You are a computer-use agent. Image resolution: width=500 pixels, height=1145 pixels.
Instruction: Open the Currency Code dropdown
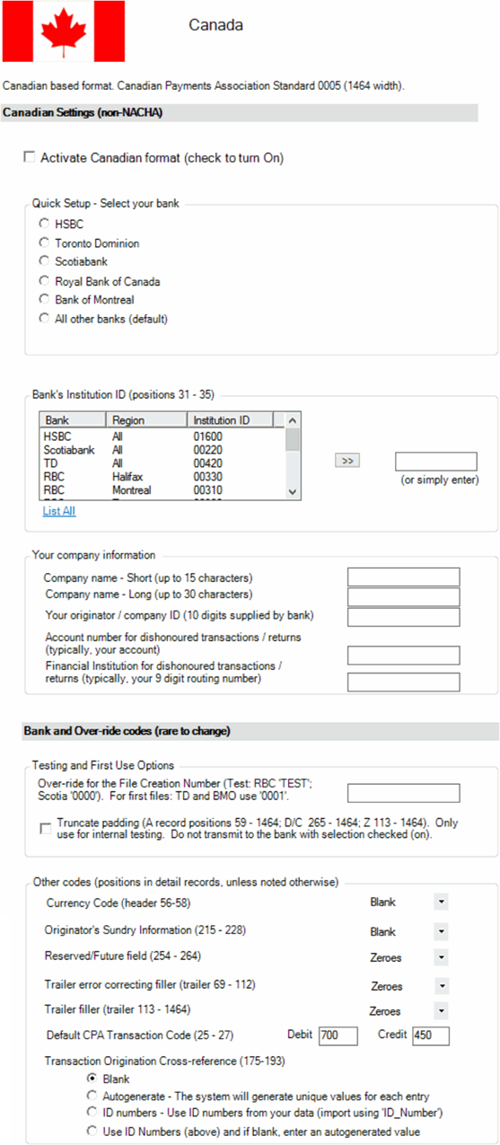(x=442, y=902)
